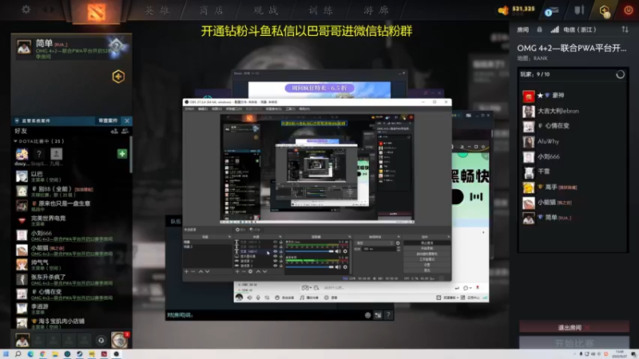The image size is (639, 359).
Task: Mute the first OBS mixer audio channel
Action: coord(338,251)
